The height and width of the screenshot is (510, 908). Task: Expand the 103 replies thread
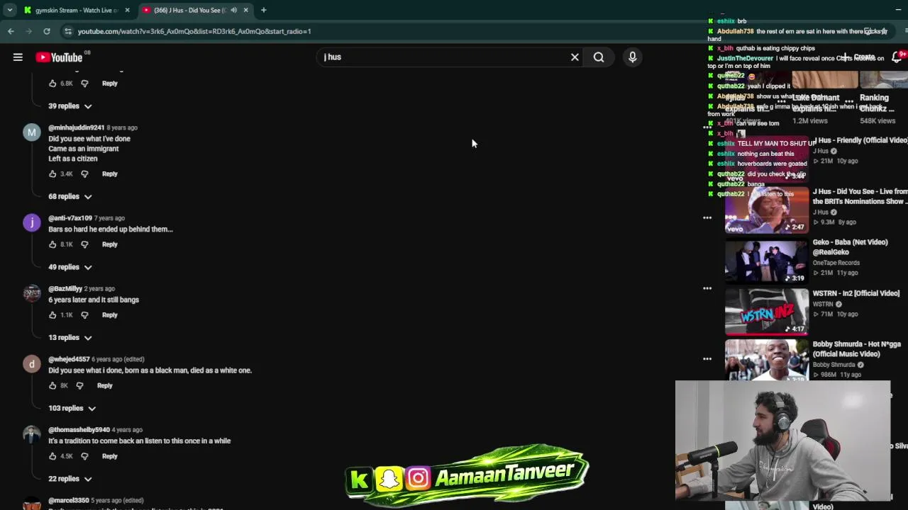coord(72,409)
